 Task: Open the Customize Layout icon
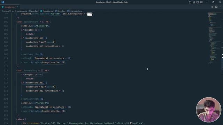pos(201,2)
